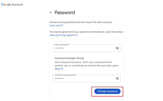The height and width of the screenshot is (101, 163).
Task: Open the Learn more link
Action: point(55,26)
